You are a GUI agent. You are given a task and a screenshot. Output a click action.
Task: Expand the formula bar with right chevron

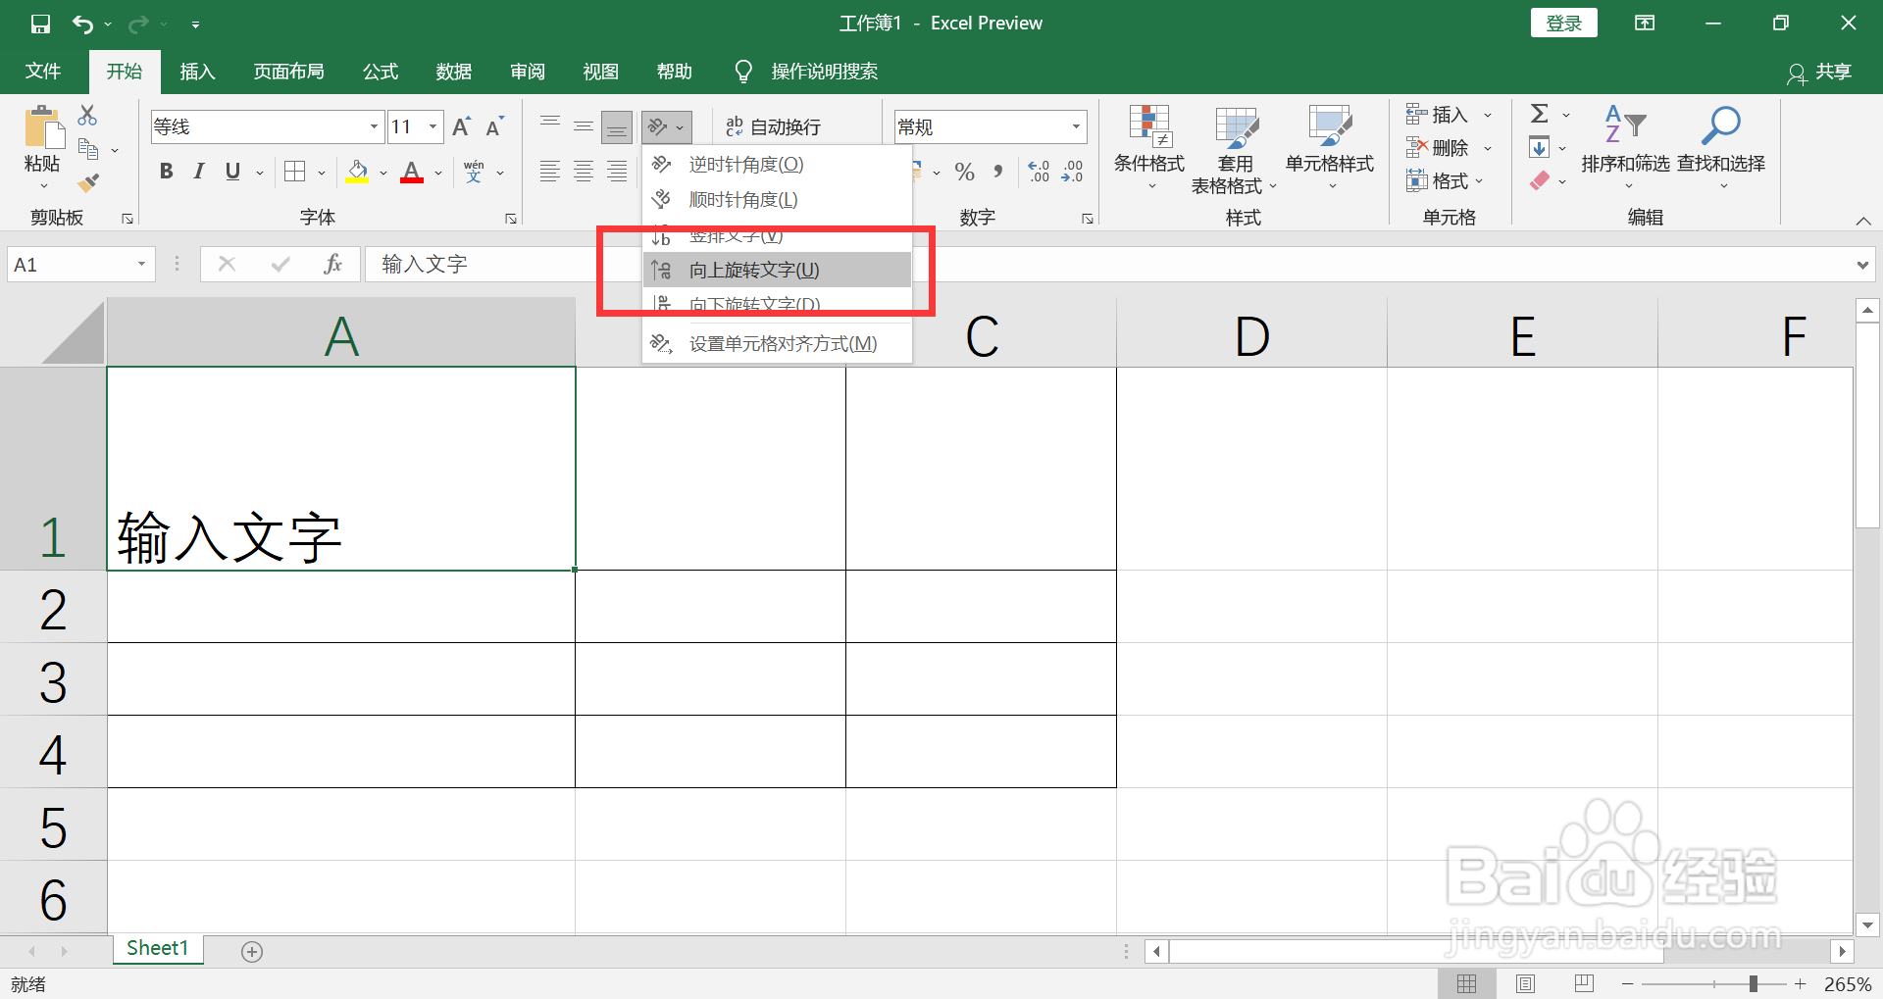coord(1862,265)
